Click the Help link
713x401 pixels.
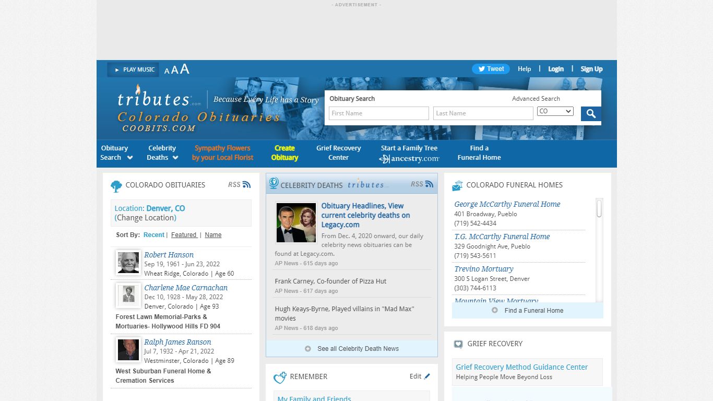pos(524,69)
